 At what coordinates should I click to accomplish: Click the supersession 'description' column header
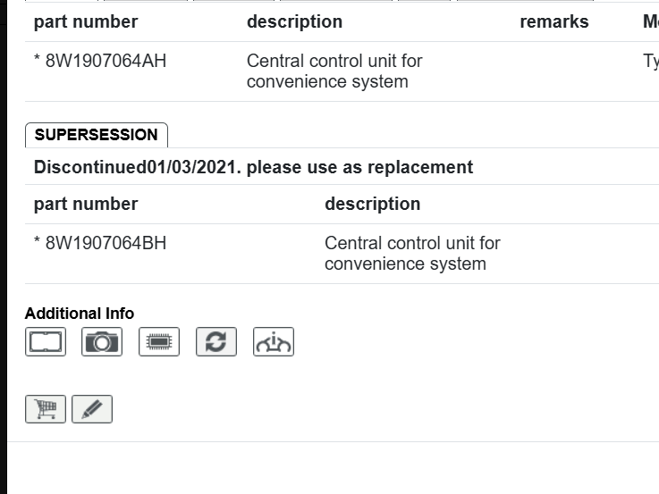[x=372, y=204]
